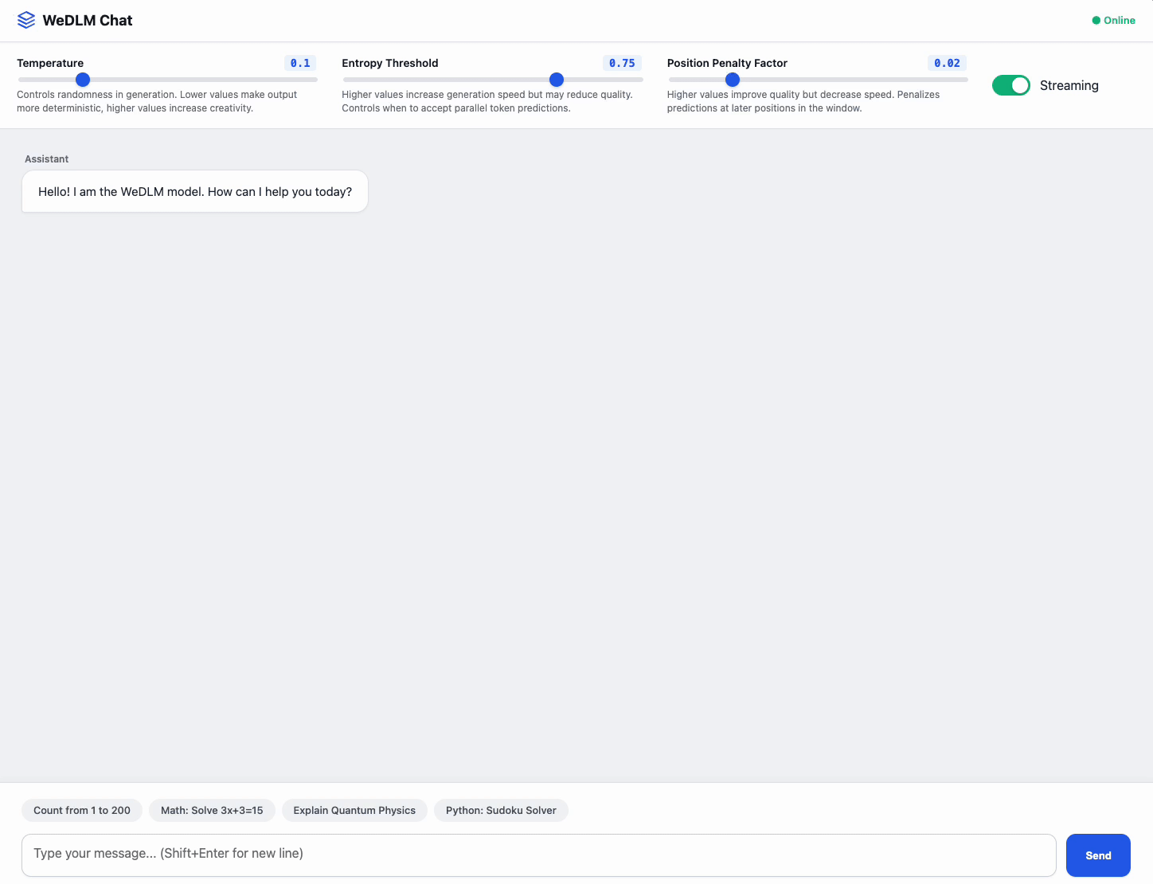Click the Temperature value badge 0.1

pyautogui.click(x=300, y=63)
